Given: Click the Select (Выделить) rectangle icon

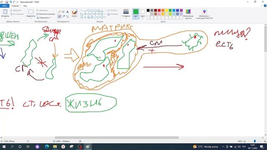Looking at the screenshot, I should (x=31, y=12).
